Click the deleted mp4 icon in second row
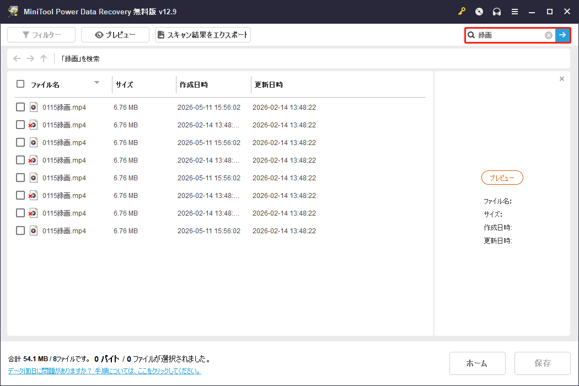The width and height of the screenshot is (579, 386). (33, 125)
